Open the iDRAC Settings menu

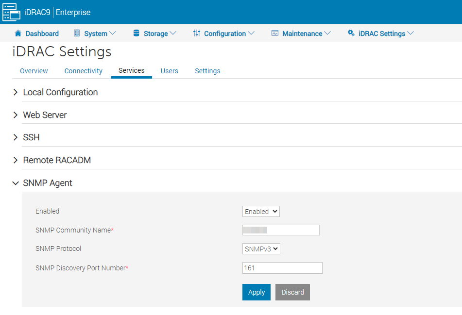point(381,33)
